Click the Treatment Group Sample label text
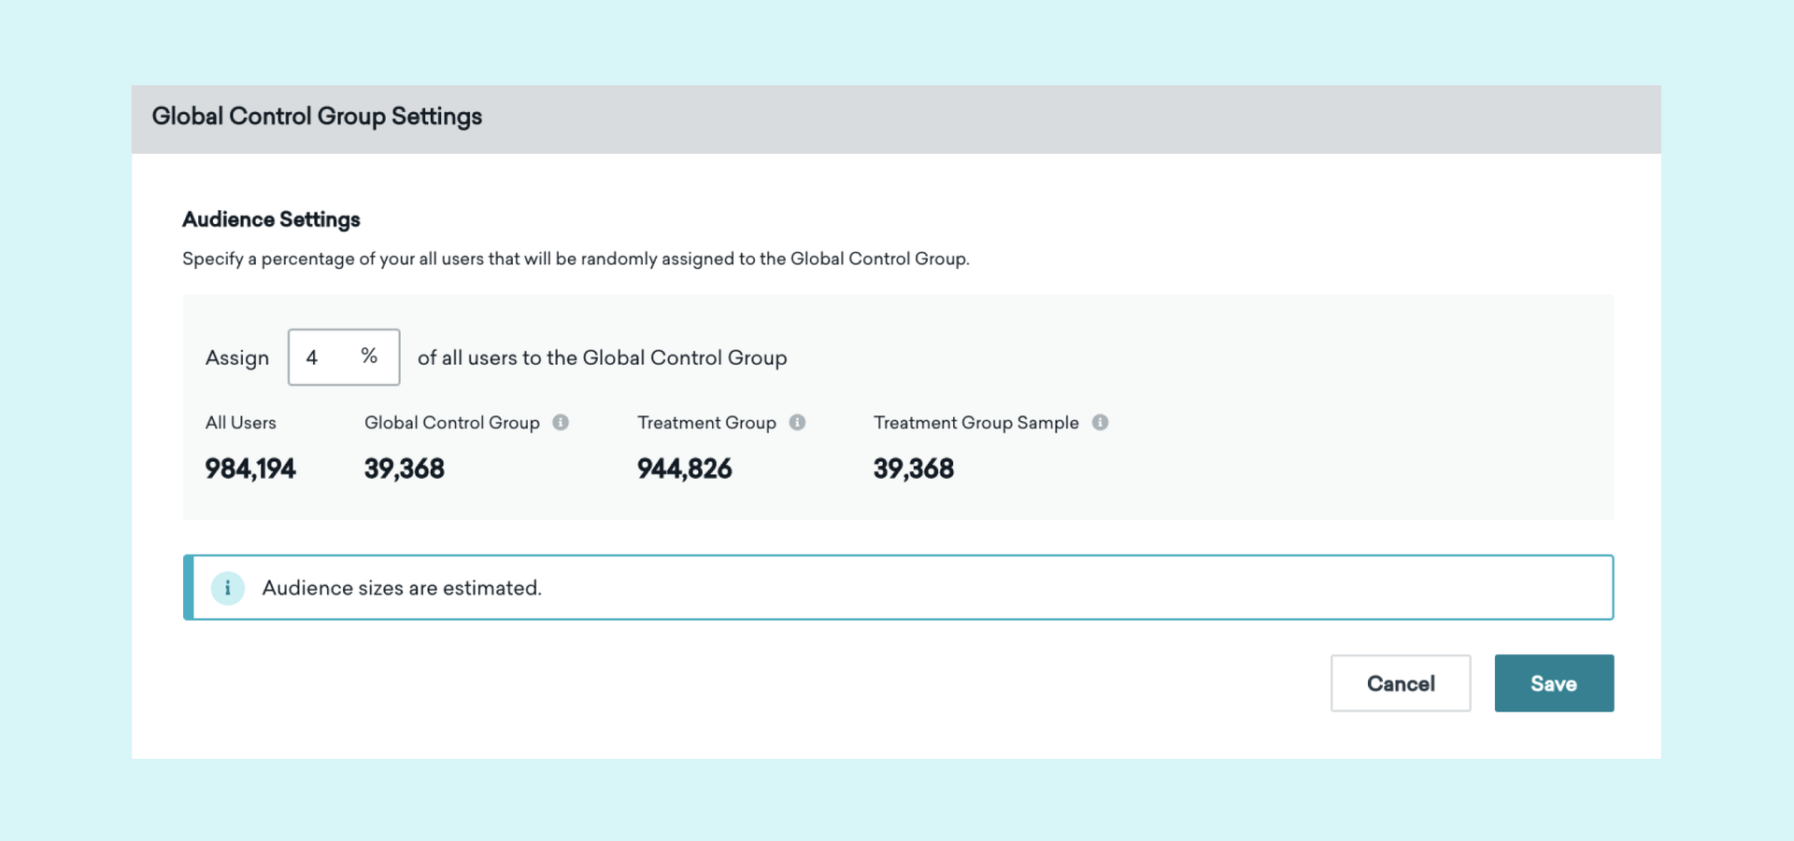The width and height of the screenshot is (1794, 841). pyautogui.click(x=975, y=423)
